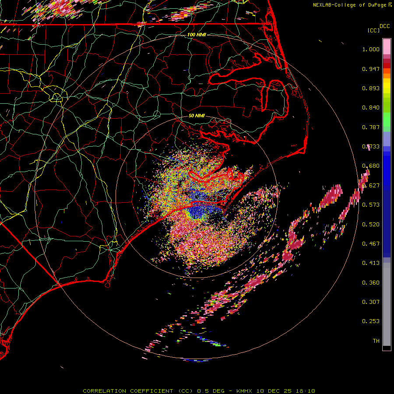The height and width of the screenshot is (394, 394).
Task: Select the 0.893 scale value
Action: 371,88
